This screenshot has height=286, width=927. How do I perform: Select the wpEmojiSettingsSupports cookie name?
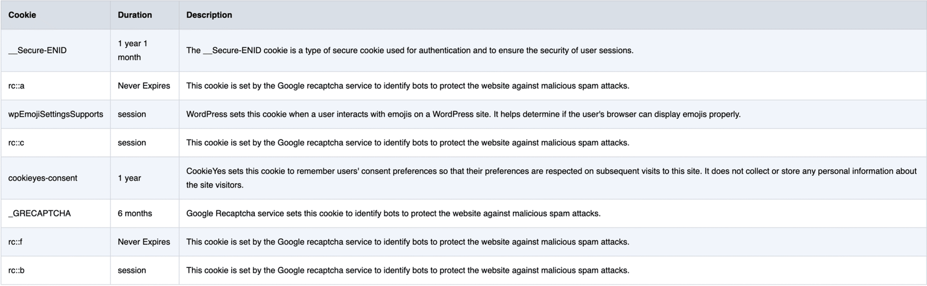tap(56, 114)
